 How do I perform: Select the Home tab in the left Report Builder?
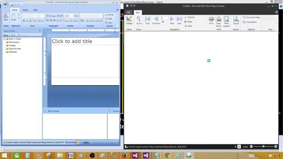click(15, 10)
